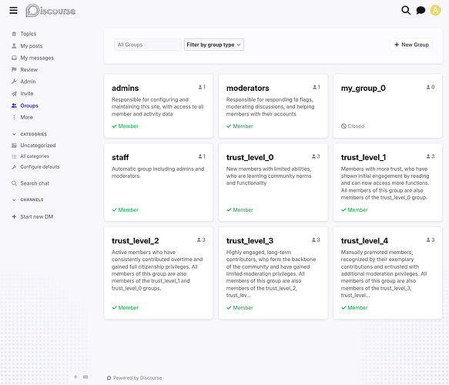Image resolution: width=449 pixels, height=385 pixels.
Task: Focus the All Groups search field
Action: [148, 45]
